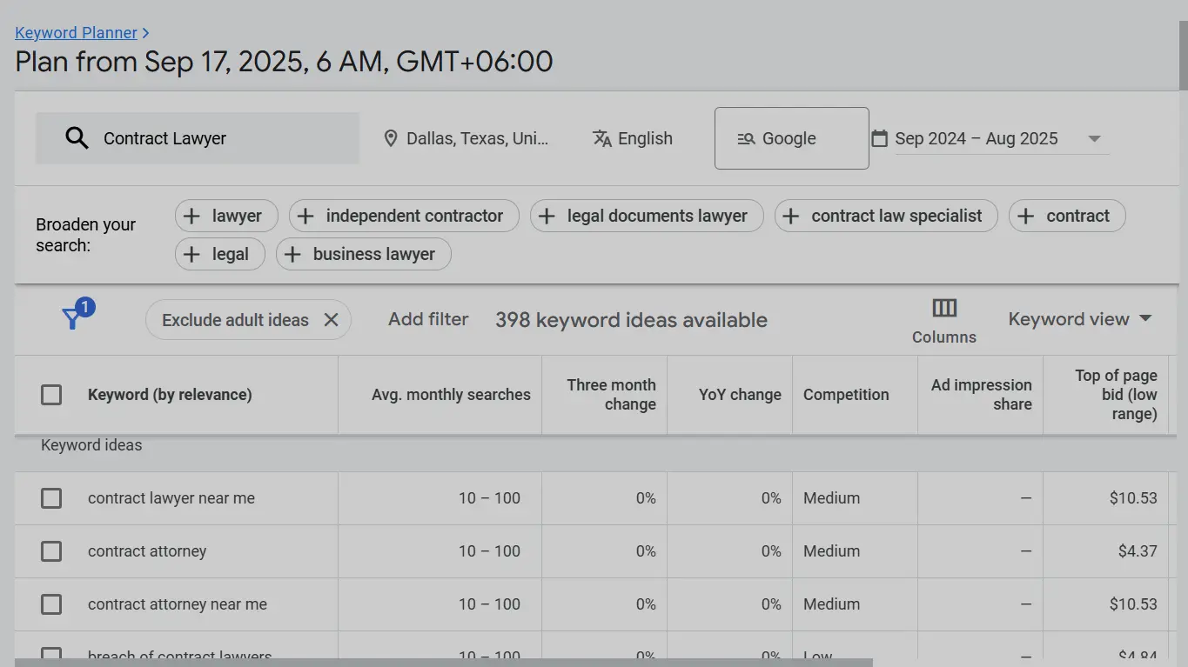Click the Contract Lawyer search field
Screen dimensions: 1188x667
(197, 137)
